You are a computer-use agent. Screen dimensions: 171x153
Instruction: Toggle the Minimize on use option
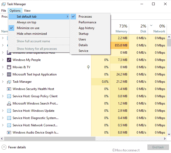click(x=39, y=28)
